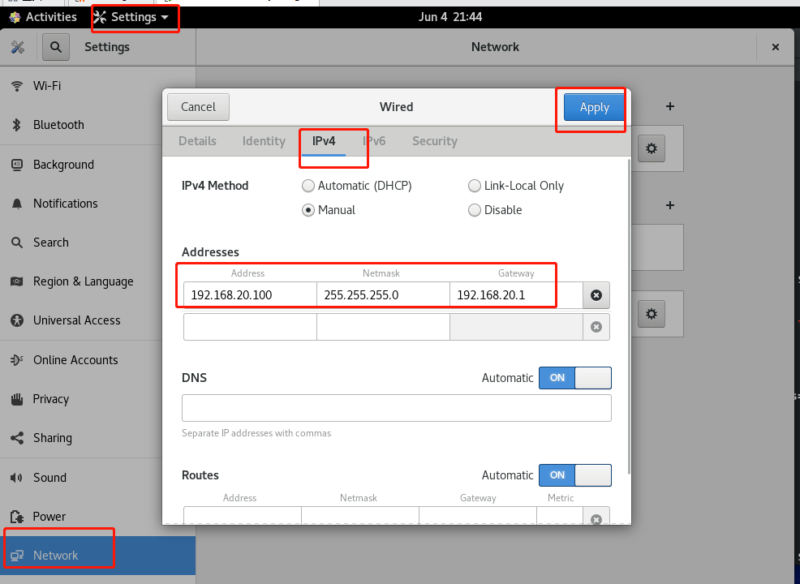Remove the 192.168.20.100 address row
Screen dimensions: 800x584
pyautogui.click(x=596, y=295)
